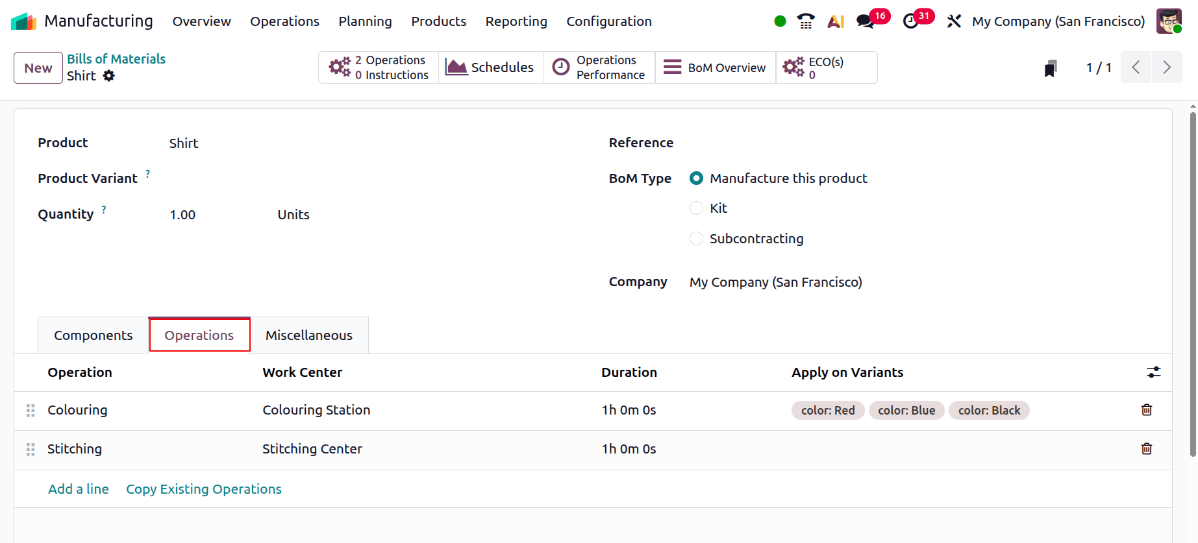Open the Stitching Center work center cell
This screenshot has height=543, width=1198.
click(312, 449)
